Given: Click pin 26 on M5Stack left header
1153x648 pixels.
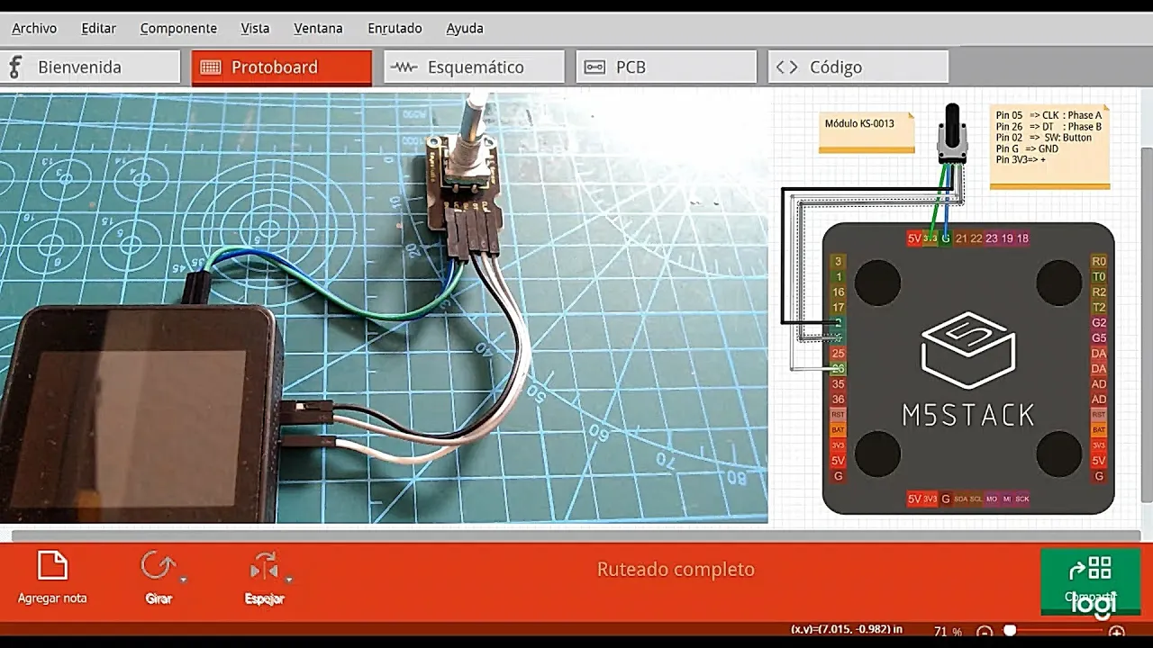Looking at the screenshot, I should 839,368.
